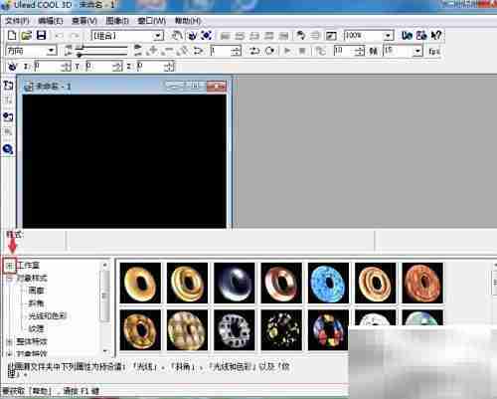This screenshot has width=497, height=399.
Task: Open the 帮助(H) menu
Action: click(188, 21)
